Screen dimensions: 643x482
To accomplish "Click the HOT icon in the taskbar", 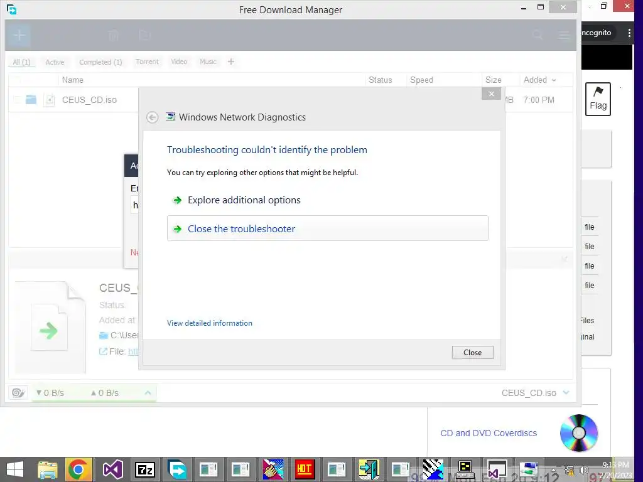I will (x=305, y=469).
